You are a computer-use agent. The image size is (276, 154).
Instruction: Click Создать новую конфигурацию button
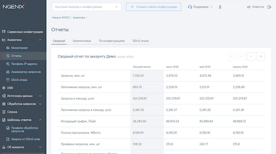pos(153,7)
